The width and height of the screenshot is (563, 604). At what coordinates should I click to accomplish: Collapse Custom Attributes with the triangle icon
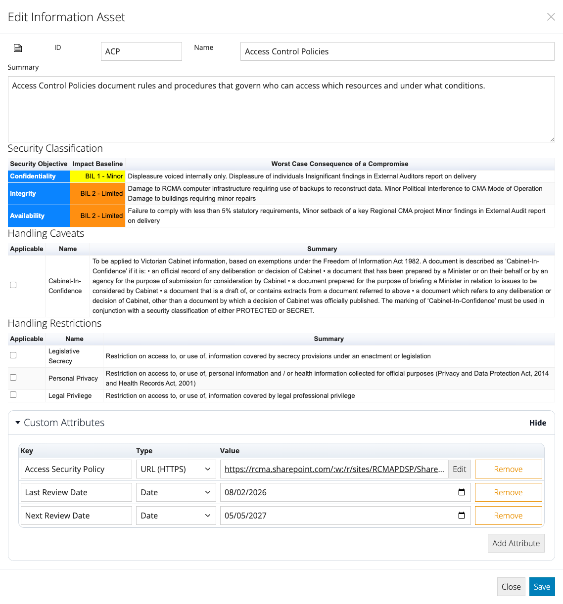pos(18,423)
